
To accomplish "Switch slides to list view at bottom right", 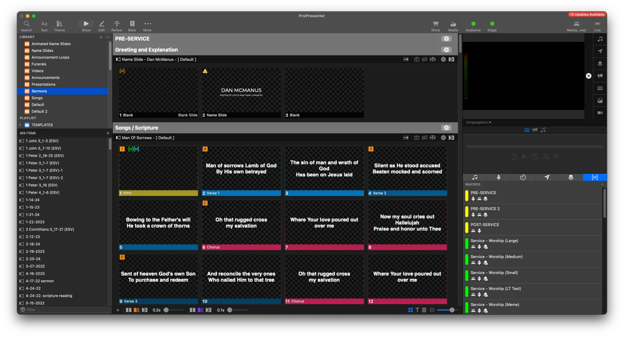I will [x=424, y=310].
